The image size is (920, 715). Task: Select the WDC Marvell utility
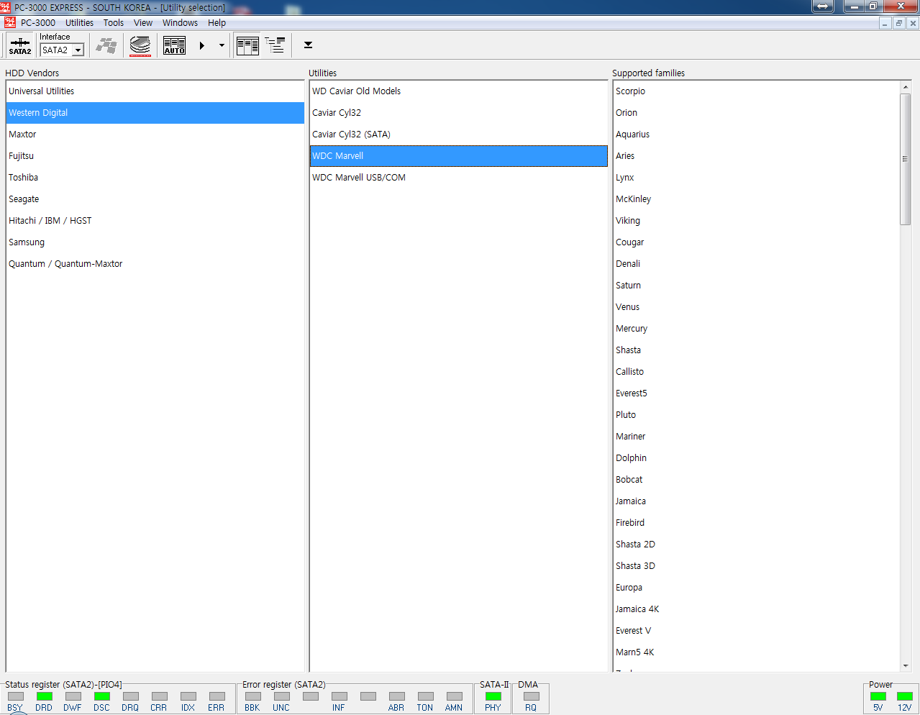coord(459,156)
